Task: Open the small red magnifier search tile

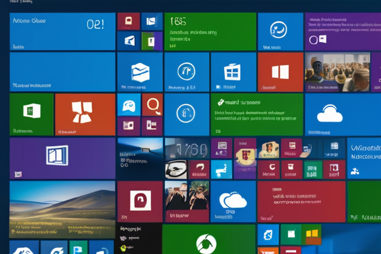Action: point(152,104)
